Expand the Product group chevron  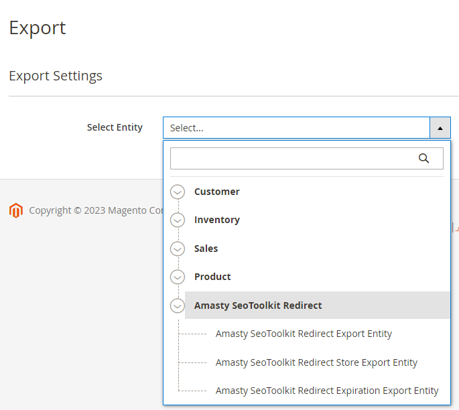[x=178, y=277]
